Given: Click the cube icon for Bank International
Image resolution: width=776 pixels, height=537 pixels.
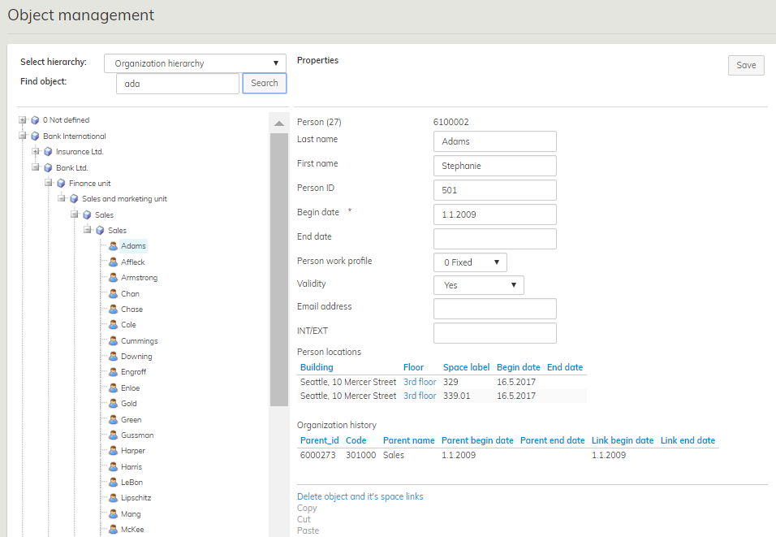Looking at the screenshot, I should click(35, 136).
